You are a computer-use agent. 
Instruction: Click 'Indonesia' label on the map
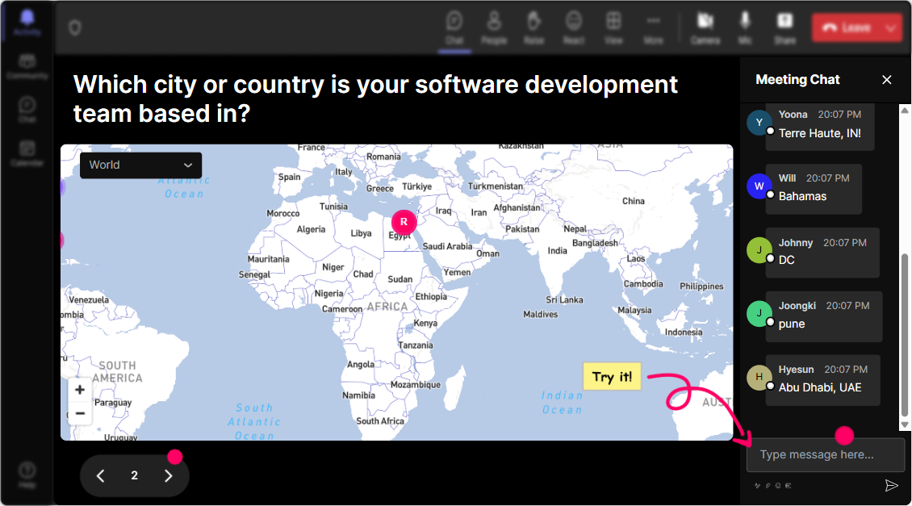(684, 332)
